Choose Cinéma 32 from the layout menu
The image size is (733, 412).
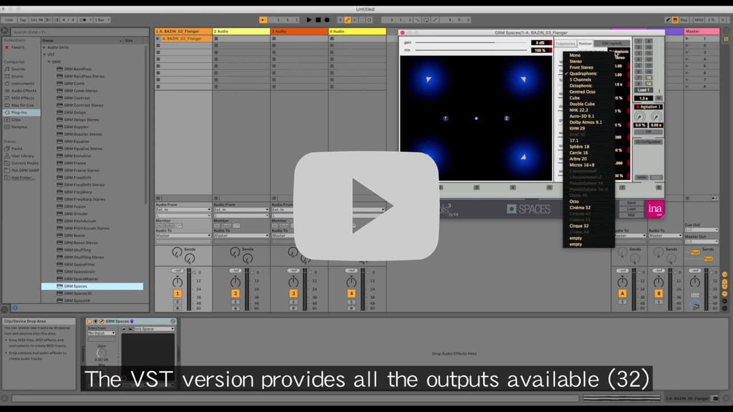(580, 208)
